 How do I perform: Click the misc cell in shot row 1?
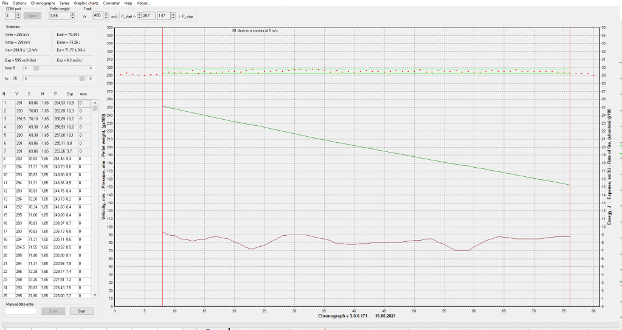(85, 103)
